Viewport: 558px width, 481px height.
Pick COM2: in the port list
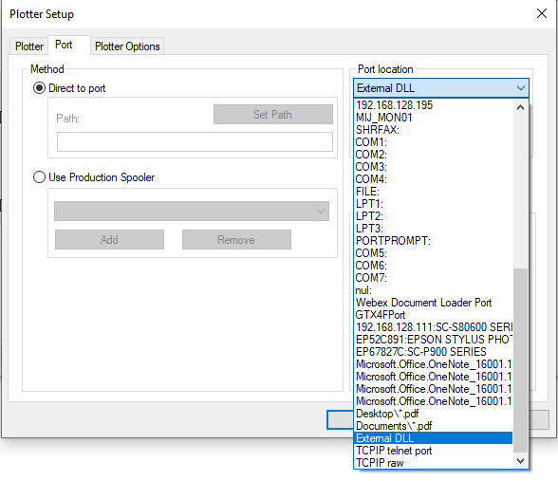click(433, 155)
